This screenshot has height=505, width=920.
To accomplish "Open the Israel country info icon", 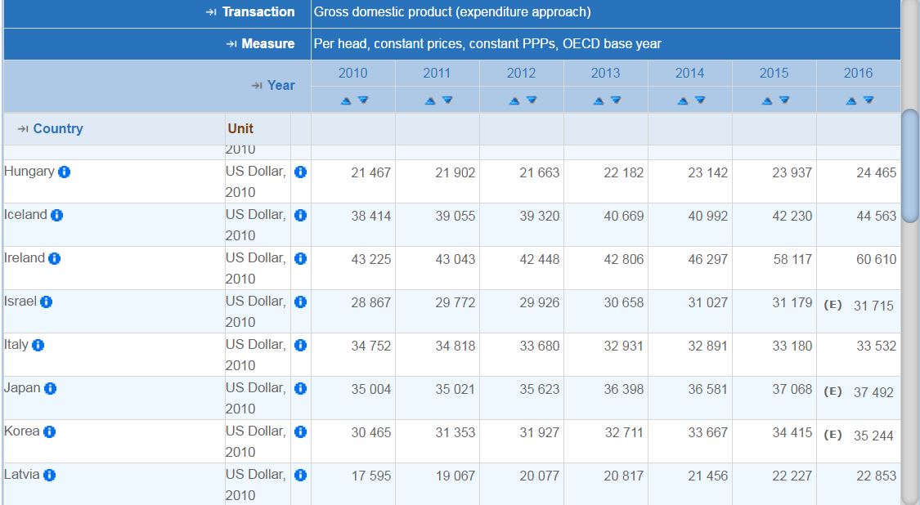I will (47, 302).
